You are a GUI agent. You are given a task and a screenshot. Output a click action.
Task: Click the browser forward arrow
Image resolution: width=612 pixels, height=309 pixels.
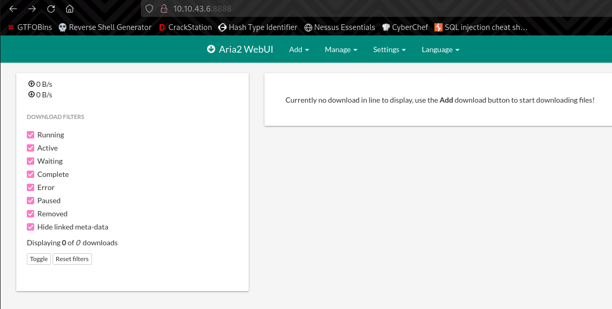point(32,9)
